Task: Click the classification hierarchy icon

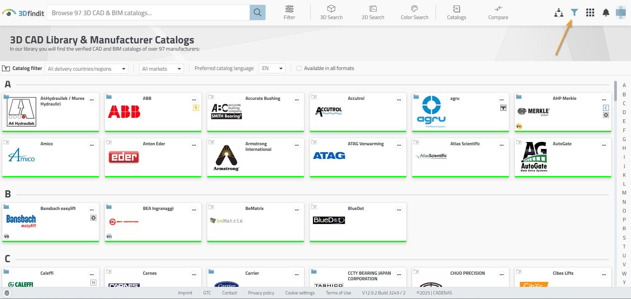Action: point(558,13)
